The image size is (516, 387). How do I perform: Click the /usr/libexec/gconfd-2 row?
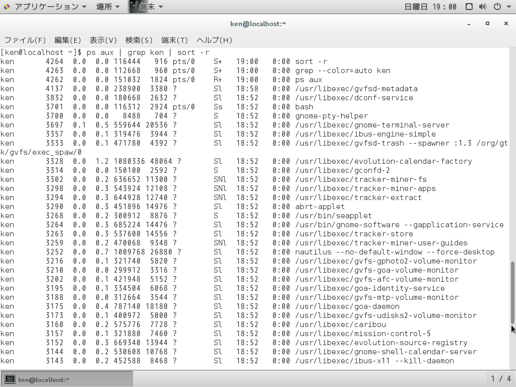click(195, 170)
